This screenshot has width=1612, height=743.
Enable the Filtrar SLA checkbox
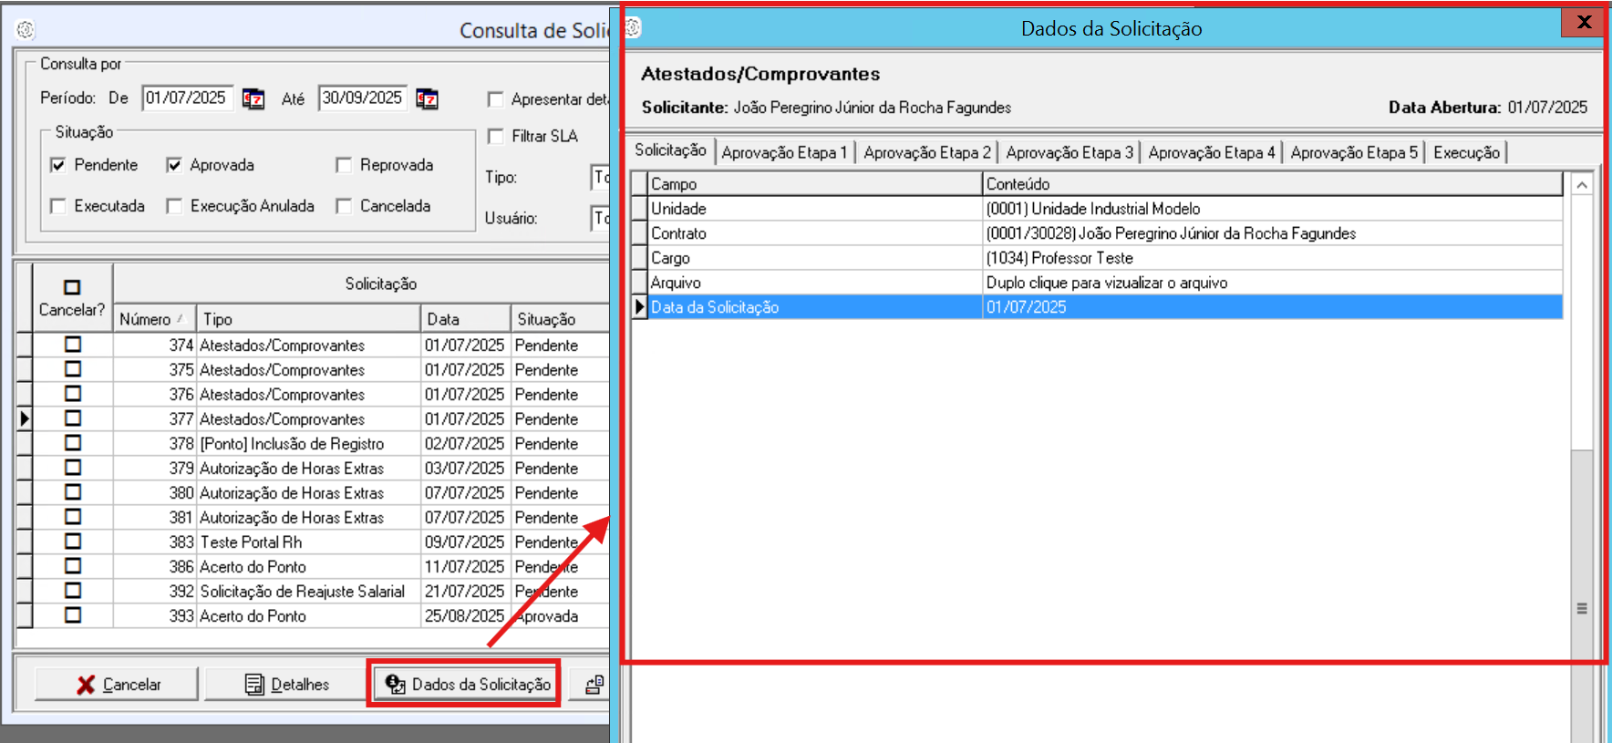(496, 136)
